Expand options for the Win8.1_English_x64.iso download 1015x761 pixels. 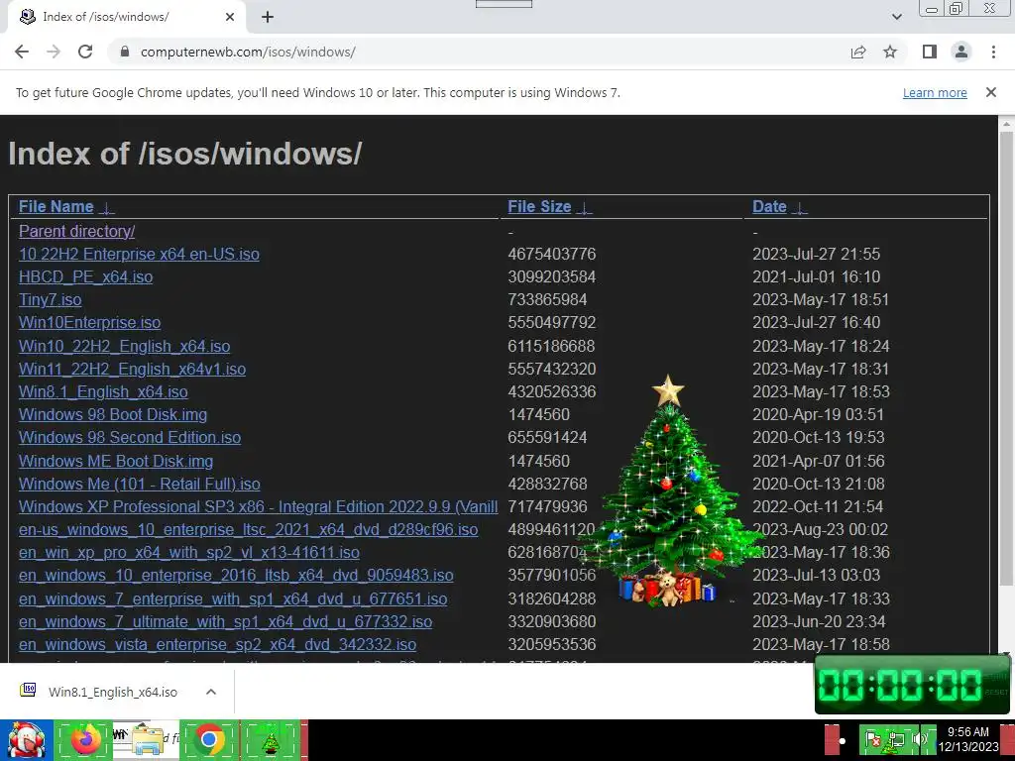[x=210, y=692]
